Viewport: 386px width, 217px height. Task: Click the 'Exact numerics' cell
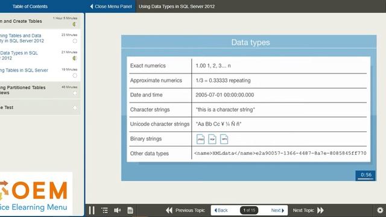coord(148,66)
